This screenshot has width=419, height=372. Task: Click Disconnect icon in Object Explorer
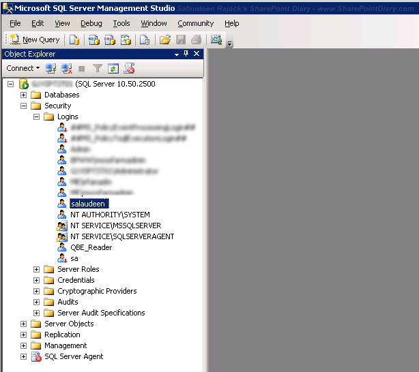tap(66, 69)
